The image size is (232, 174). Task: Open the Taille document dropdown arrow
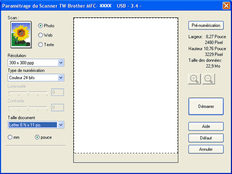61,125
